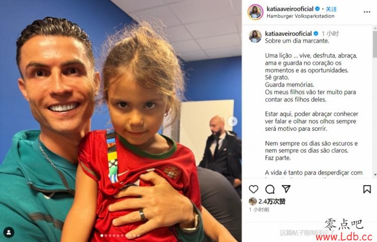Click the 1 小时前 timestamp below likes

[259, 210]
